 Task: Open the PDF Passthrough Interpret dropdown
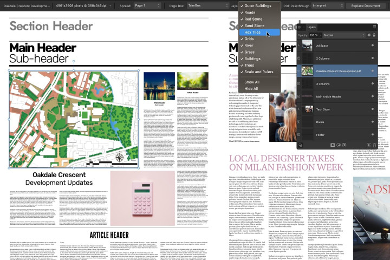328,5
